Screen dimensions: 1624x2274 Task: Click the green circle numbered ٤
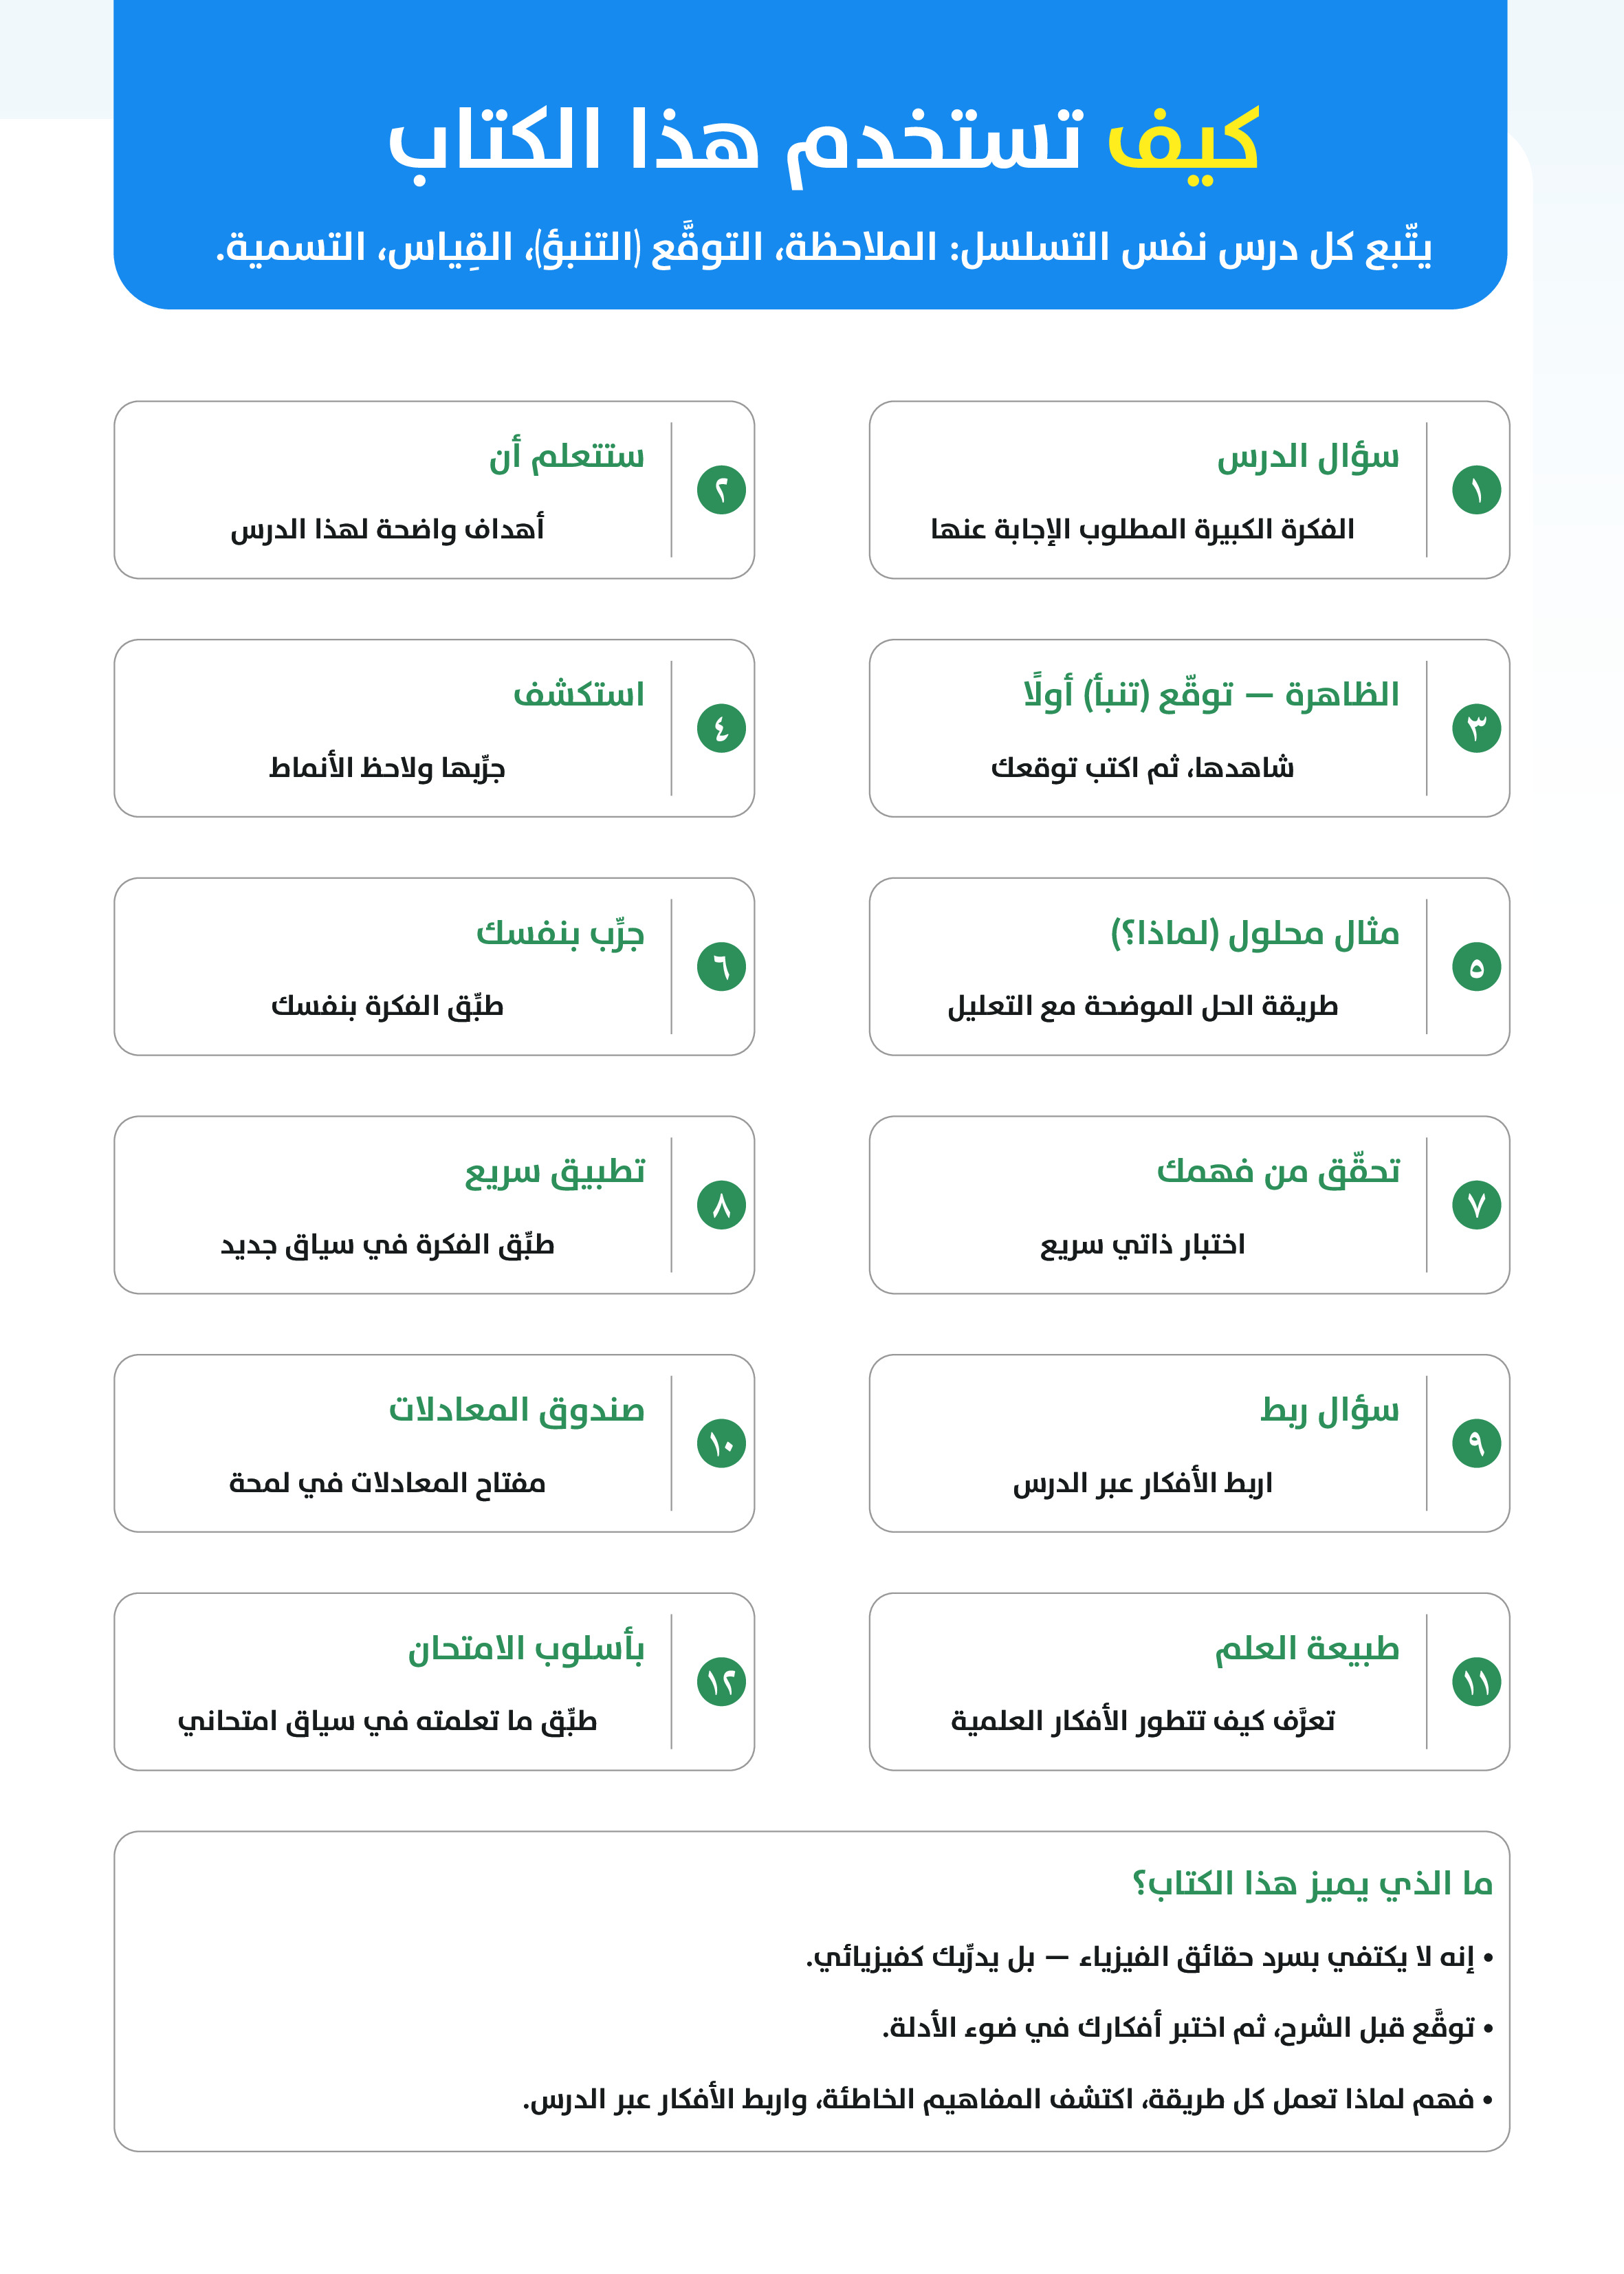(x=721, y=728)
